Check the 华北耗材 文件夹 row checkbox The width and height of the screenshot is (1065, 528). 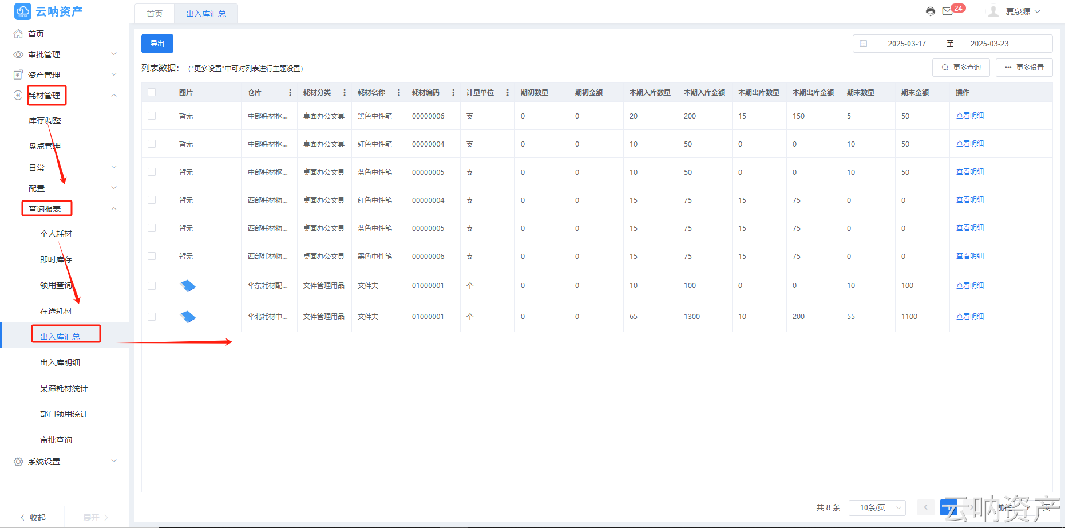(x=152, y=317)
